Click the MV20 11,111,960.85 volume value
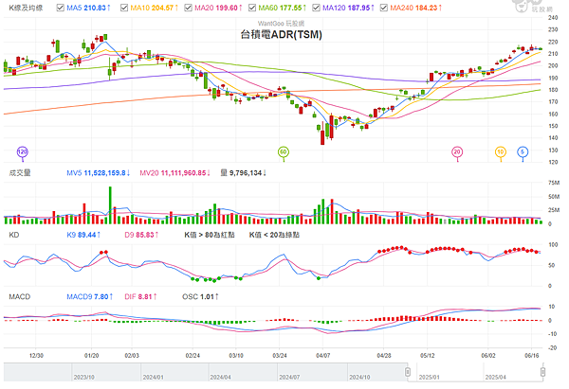The height and width of the screenshot is (389, 569). pos(174,173)
